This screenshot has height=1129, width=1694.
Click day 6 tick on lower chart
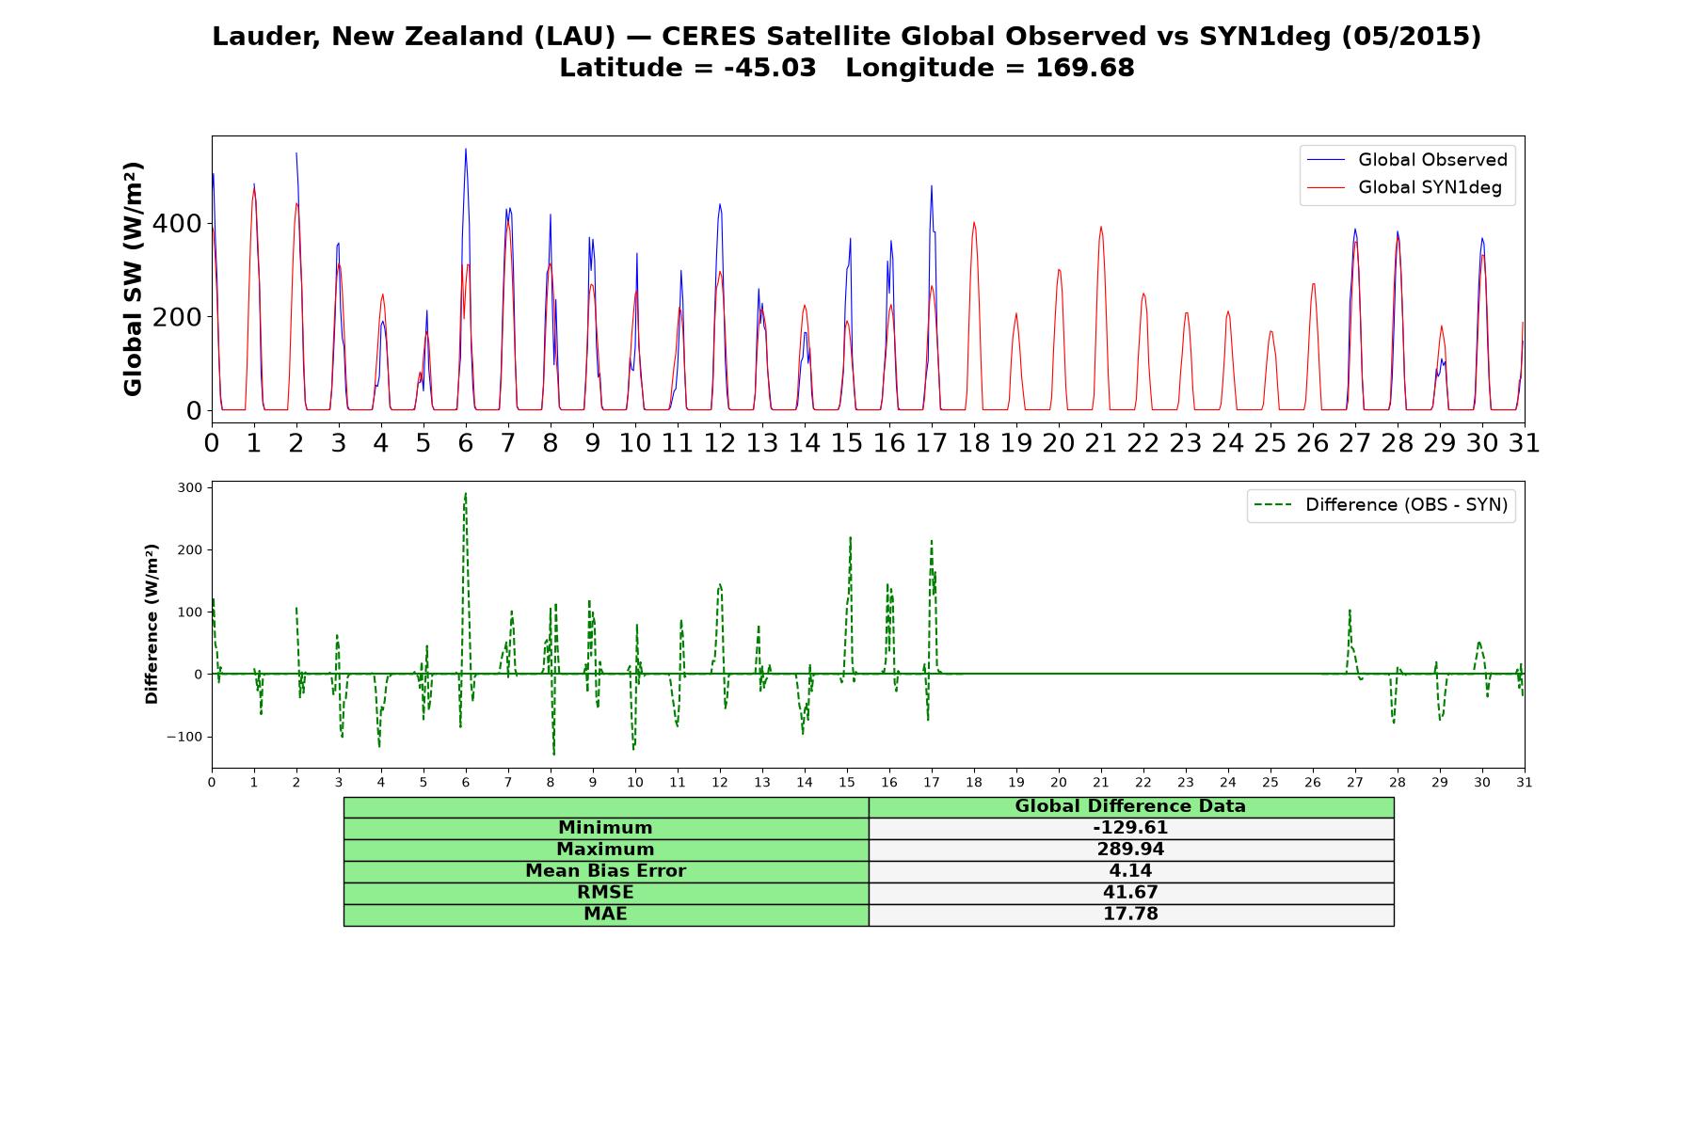click(466, 783)
